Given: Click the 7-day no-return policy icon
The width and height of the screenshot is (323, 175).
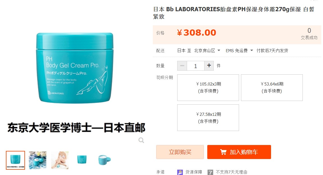Looking at the screenshot, I should [x=210, y=172].
